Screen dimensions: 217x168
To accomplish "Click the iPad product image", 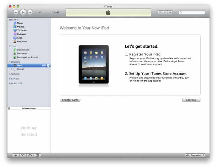I will pyautogui.click(x=94, y=65).
